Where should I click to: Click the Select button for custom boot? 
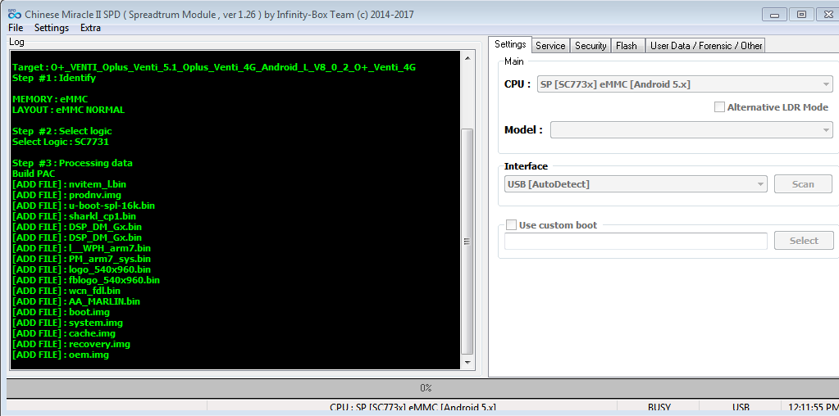pyautogui.click(x=804, y=240)
